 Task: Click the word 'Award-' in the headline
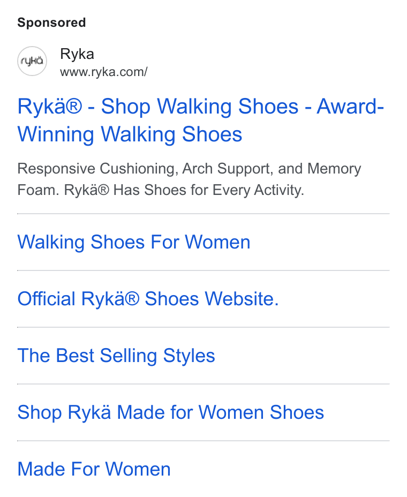pyautogui.click(x=350, y=106)
